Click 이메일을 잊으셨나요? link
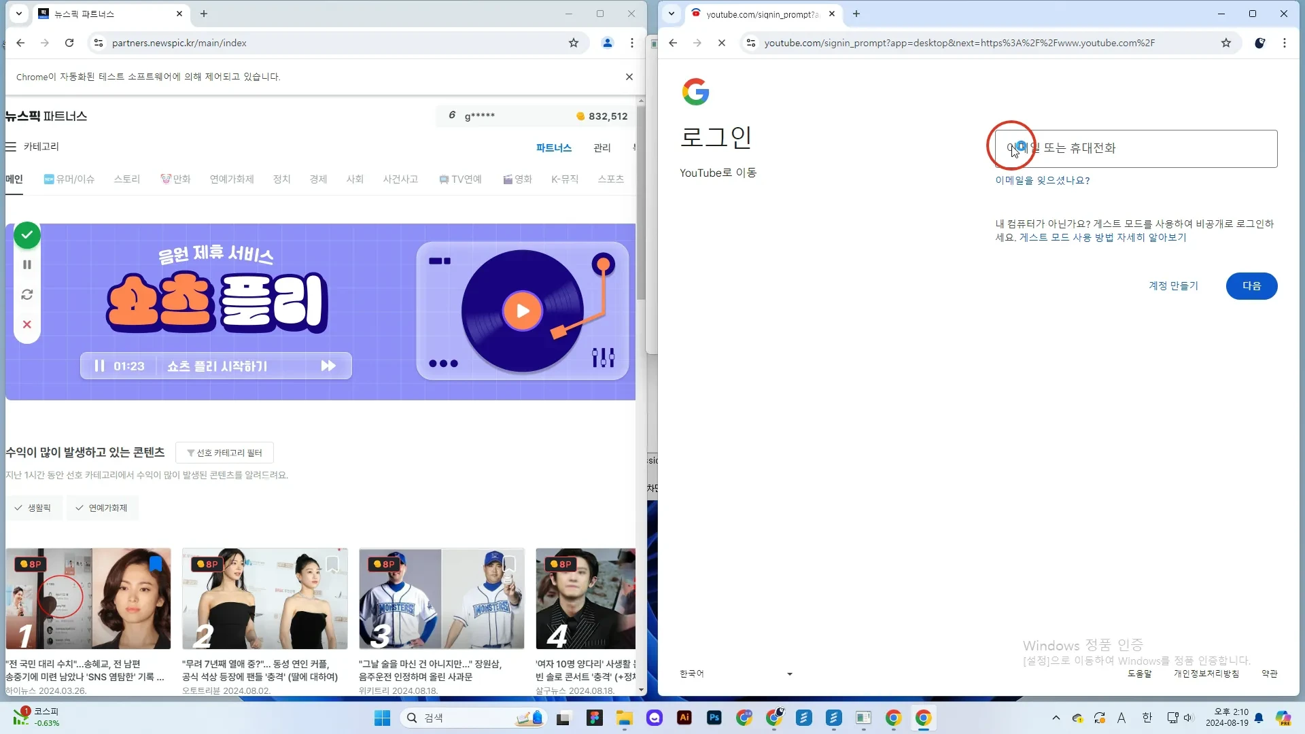 [x=1043, y=180]
